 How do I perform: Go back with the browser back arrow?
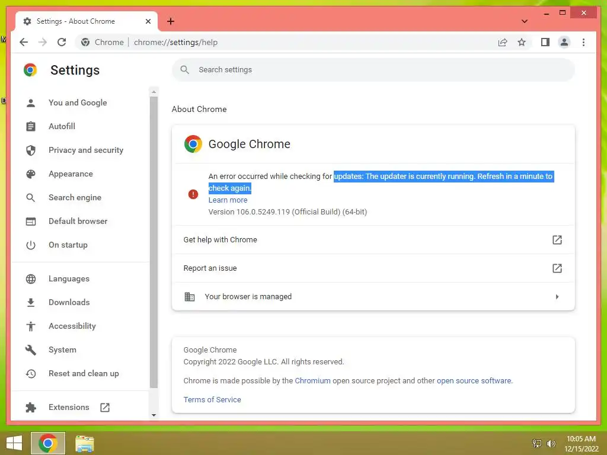(x=24, y=42)
